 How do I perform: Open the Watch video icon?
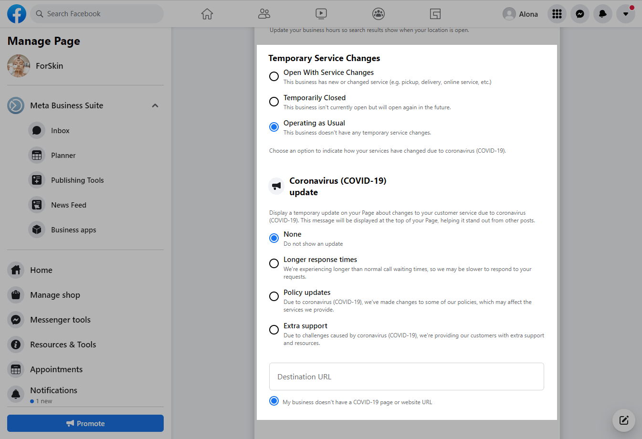(x=321, y=14)
